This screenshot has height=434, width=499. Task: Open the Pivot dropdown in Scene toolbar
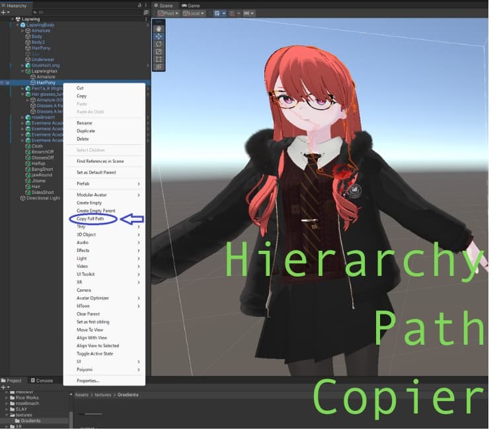[x=168, y=13]
